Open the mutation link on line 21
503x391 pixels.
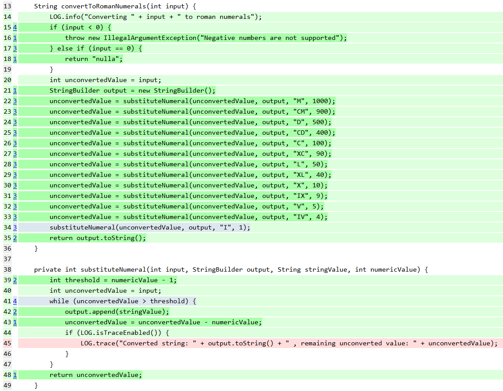coord(15,90)
